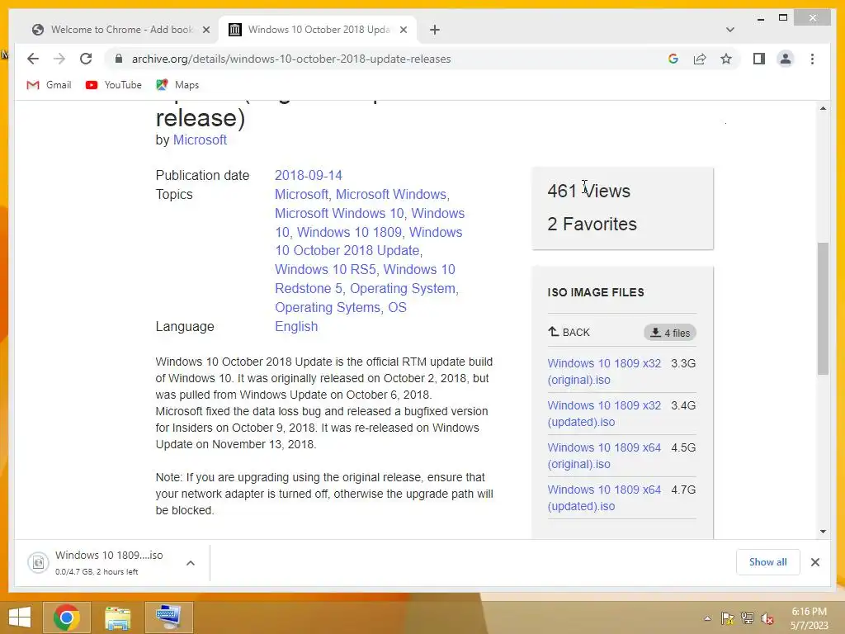The image size is (845, 634).
Task: Open YouTube bookmark
Action: (114, 85)
